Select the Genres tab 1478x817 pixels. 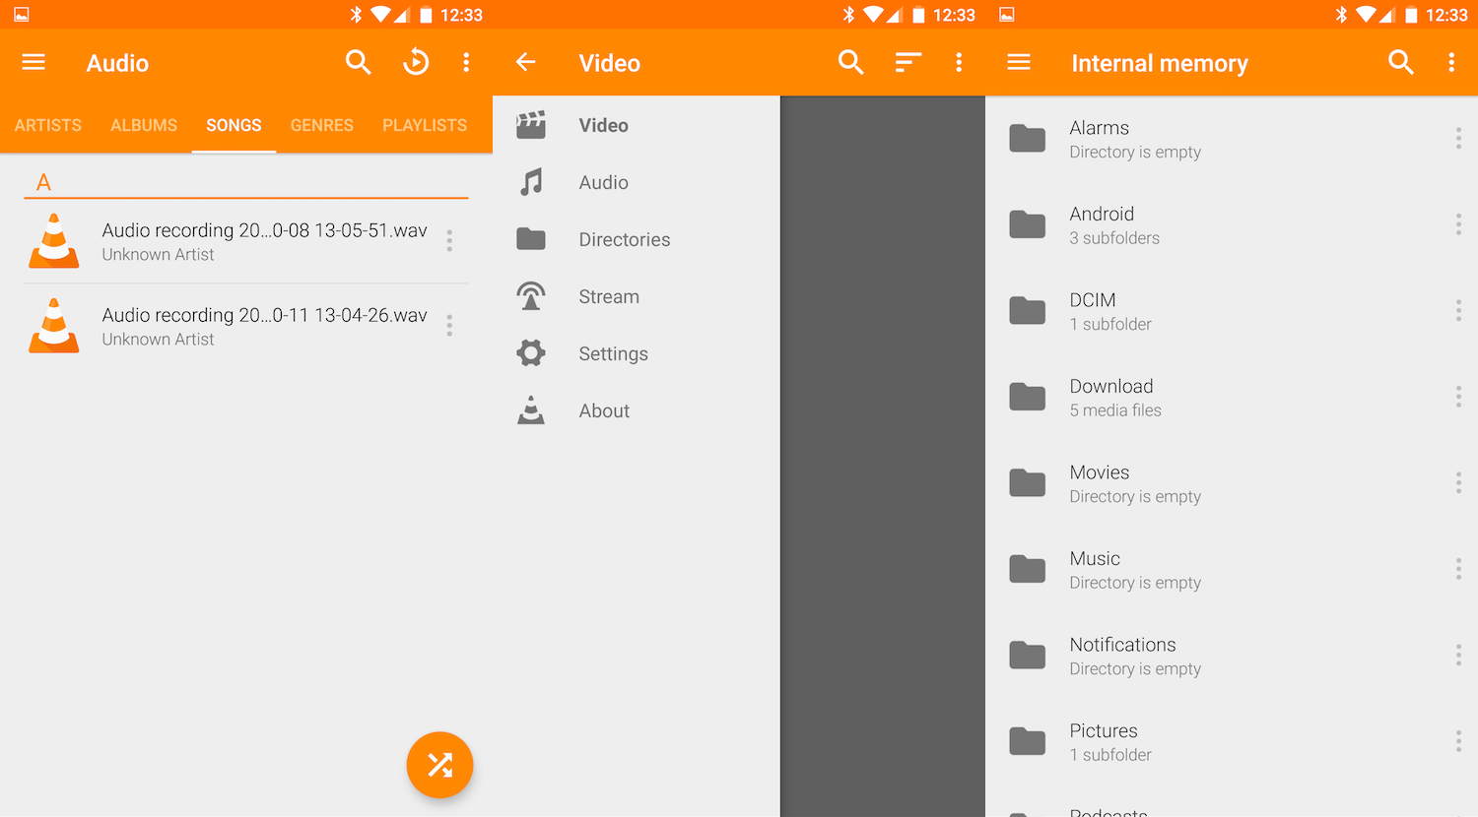[x=321, y=125]
